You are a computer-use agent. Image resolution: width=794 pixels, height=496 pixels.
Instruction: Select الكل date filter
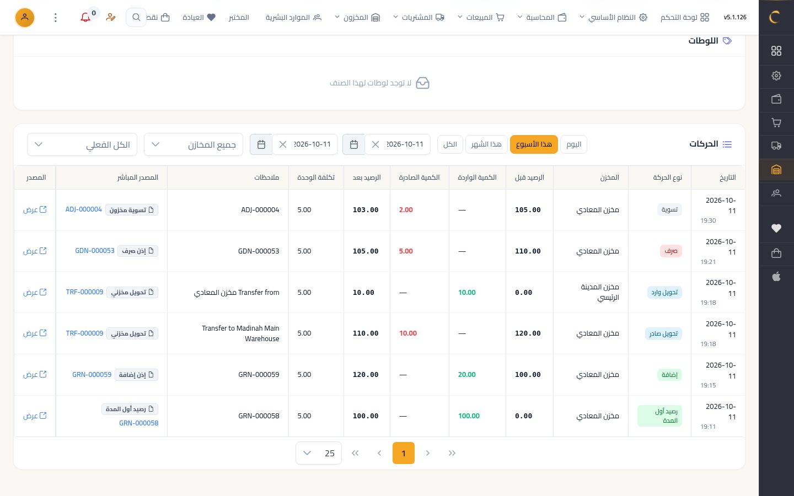click(450, 144)
